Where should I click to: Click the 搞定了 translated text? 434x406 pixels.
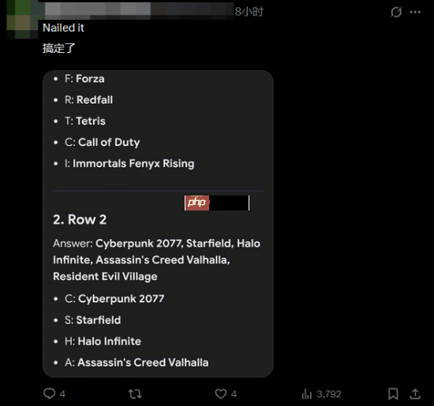pos(58,48)
